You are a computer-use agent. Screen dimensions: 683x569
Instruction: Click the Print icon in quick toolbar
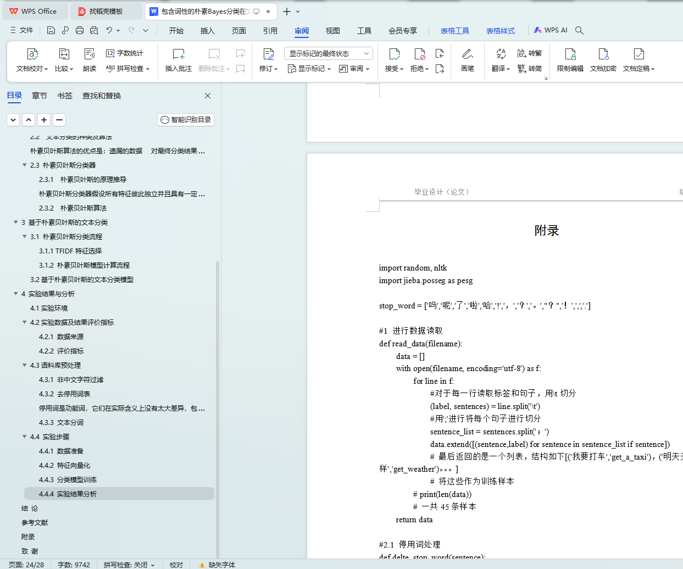coord(80,30)
